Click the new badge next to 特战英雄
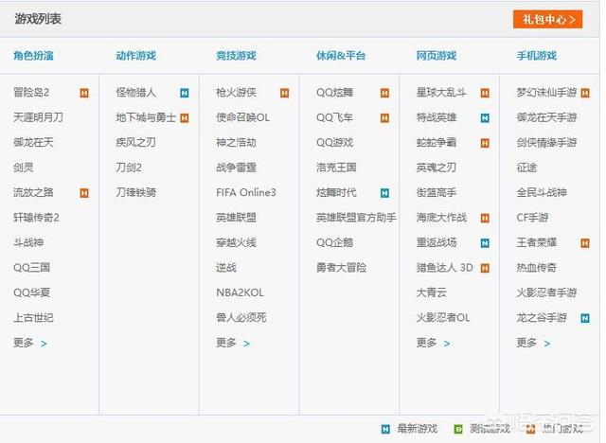 pos(485,118)
